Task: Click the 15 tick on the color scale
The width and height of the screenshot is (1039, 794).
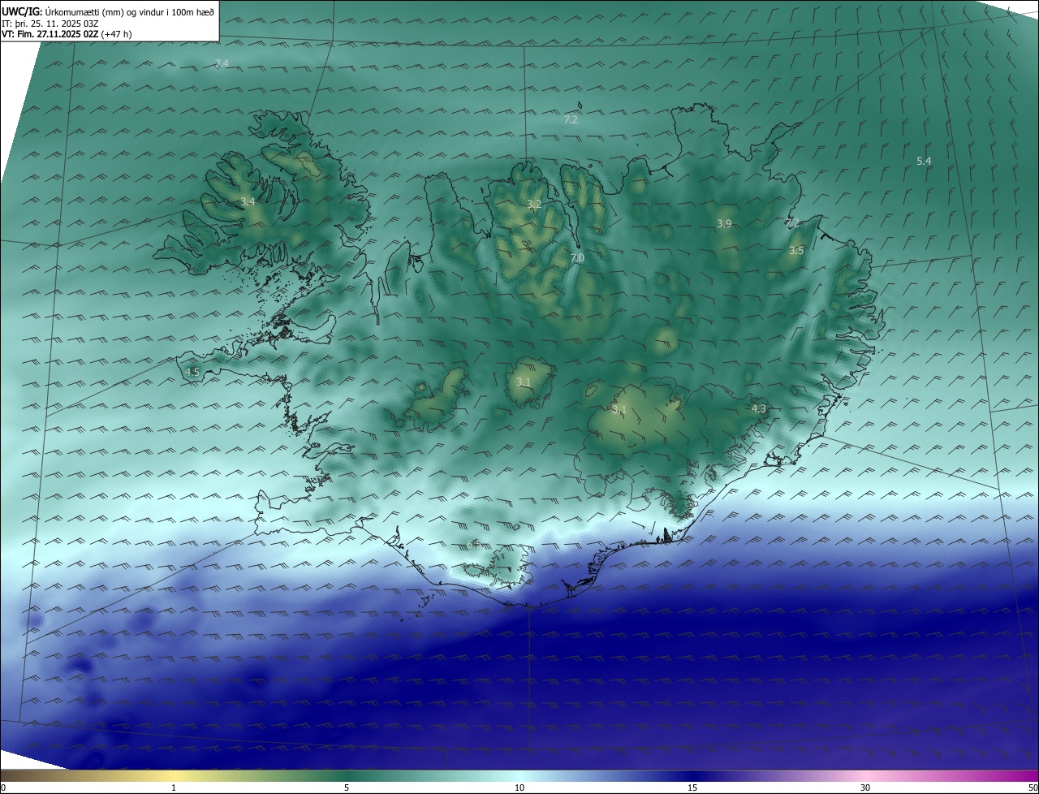Action: [x=692, y=788]
